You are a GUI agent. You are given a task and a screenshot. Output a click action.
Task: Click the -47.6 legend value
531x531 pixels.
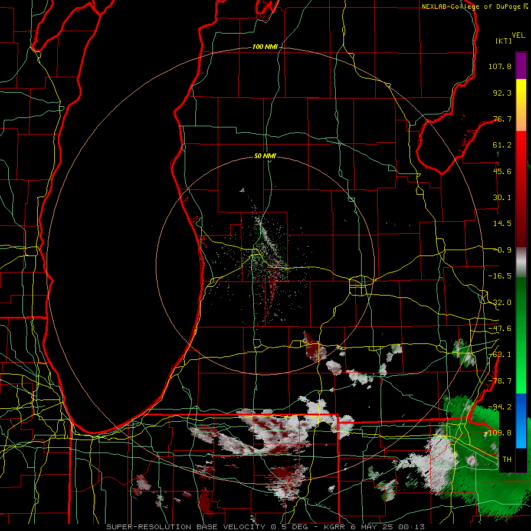500,329
